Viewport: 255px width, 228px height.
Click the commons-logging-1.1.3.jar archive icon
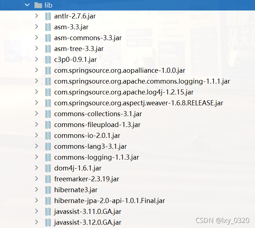(x=48, y=157)
